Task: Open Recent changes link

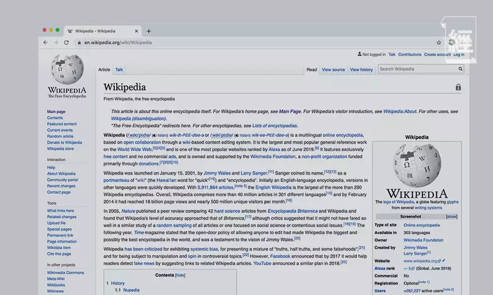Action: 61,186
